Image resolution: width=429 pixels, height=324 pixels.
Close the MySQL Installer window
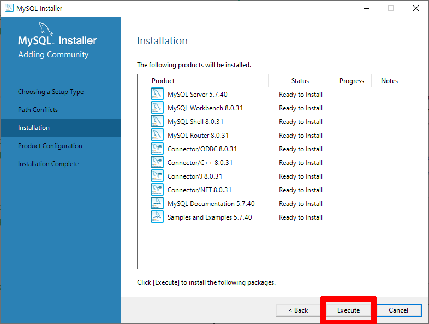[x=415, y=8]
